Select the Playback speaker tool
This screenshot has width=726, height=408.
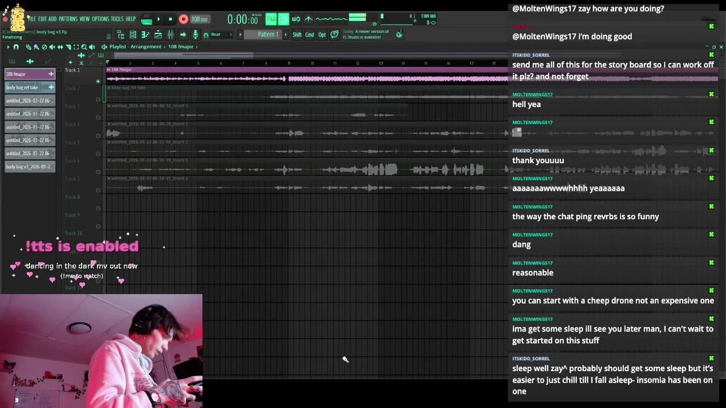(92, 47)
